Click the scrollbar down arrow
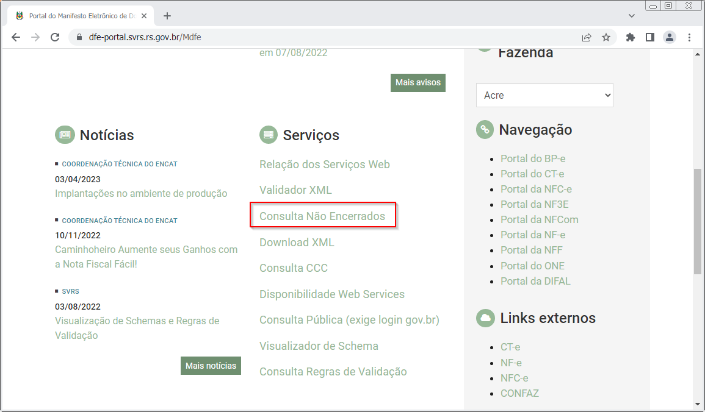Screen dimensions: 705x412 [697, 404]
